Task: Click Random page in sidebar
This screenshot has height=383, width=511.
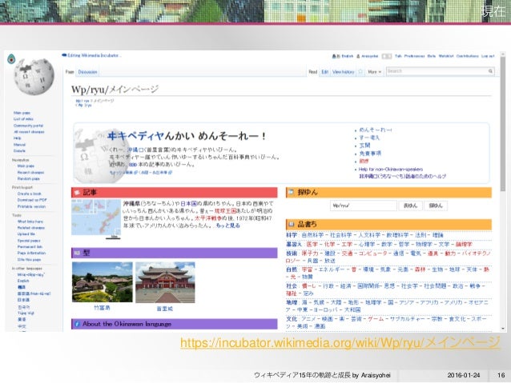Action: [29, 178]
